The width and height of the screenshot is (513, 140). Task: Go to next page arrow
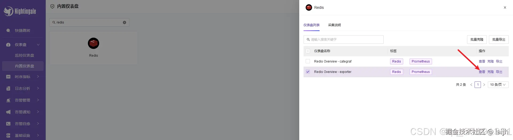[x=484, y=85]
